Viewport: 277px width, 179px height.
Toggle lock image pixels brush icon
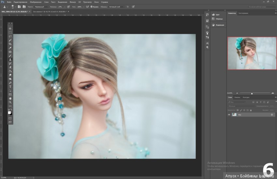(x=241, y=110)
